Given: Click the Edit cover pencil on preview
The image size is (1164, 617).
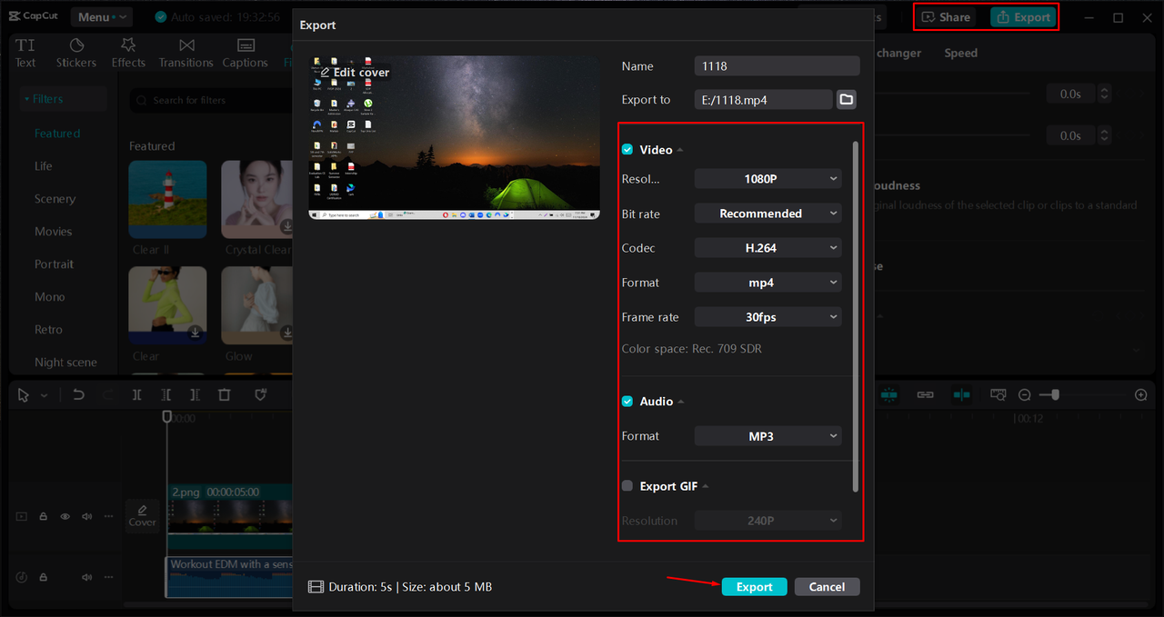Looking at the screenshot, I should click(x=325, y=73).
